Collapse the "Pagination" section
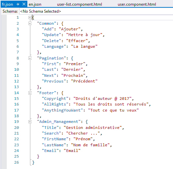 (x=30, y=58)
